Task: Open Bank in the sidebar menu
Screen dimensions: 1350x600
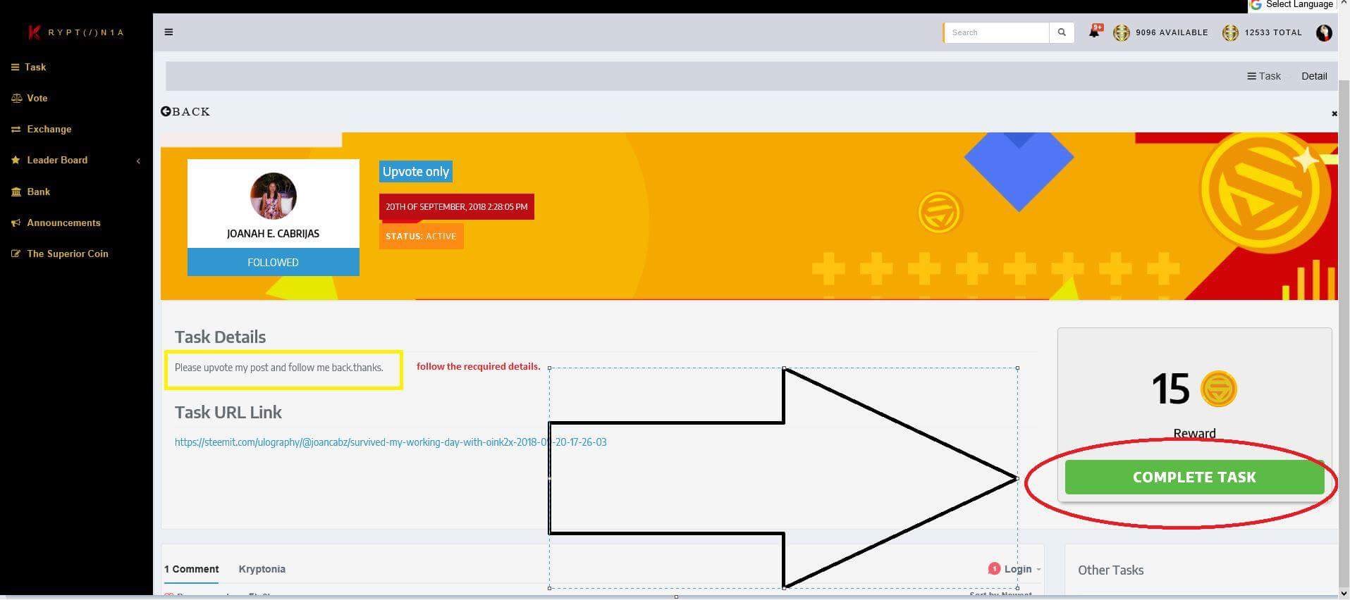Action: [39, 192]
